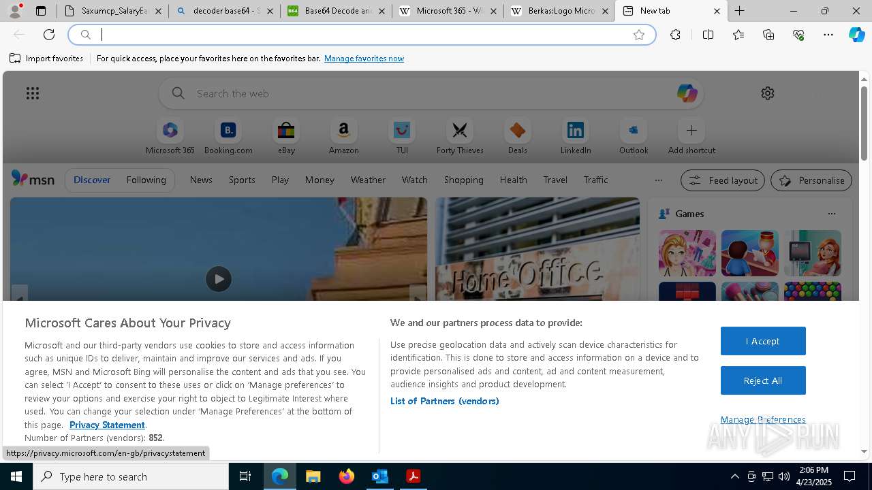Open the Collections icon
Viewport: 872px width, 490px height.
768,35
